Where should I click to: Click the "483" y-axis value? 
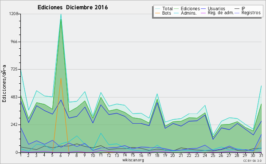pos(14,97)
